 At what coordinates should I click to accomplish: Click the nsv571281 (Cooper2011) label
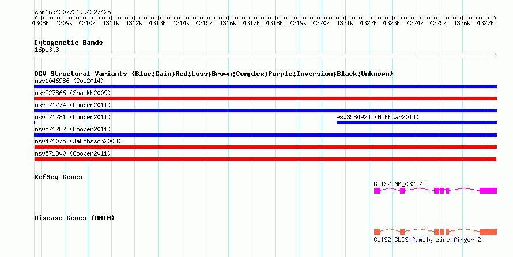(x=73, y=117)
